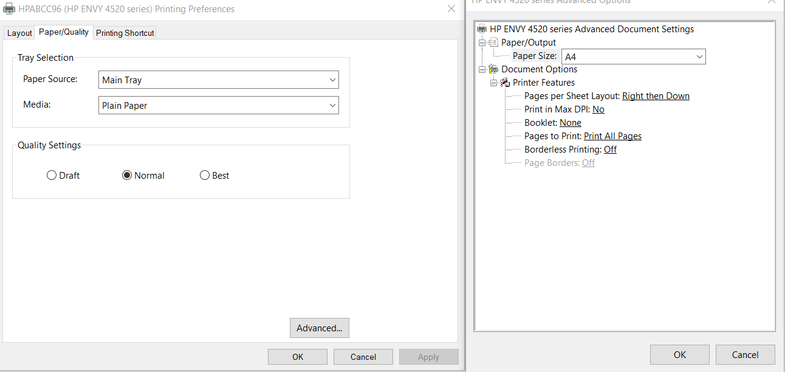Click the Print All Pages value
785x372 pixels.
pyautogui.click(x=612, y=136)
